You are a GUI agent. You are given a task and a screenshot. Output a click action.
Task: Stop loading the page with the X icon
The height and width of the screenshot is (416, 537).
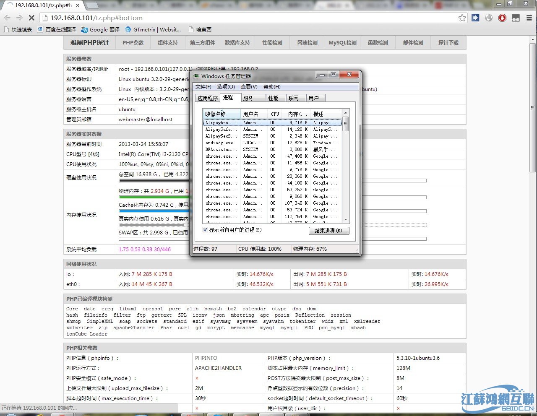coord(32,18)
